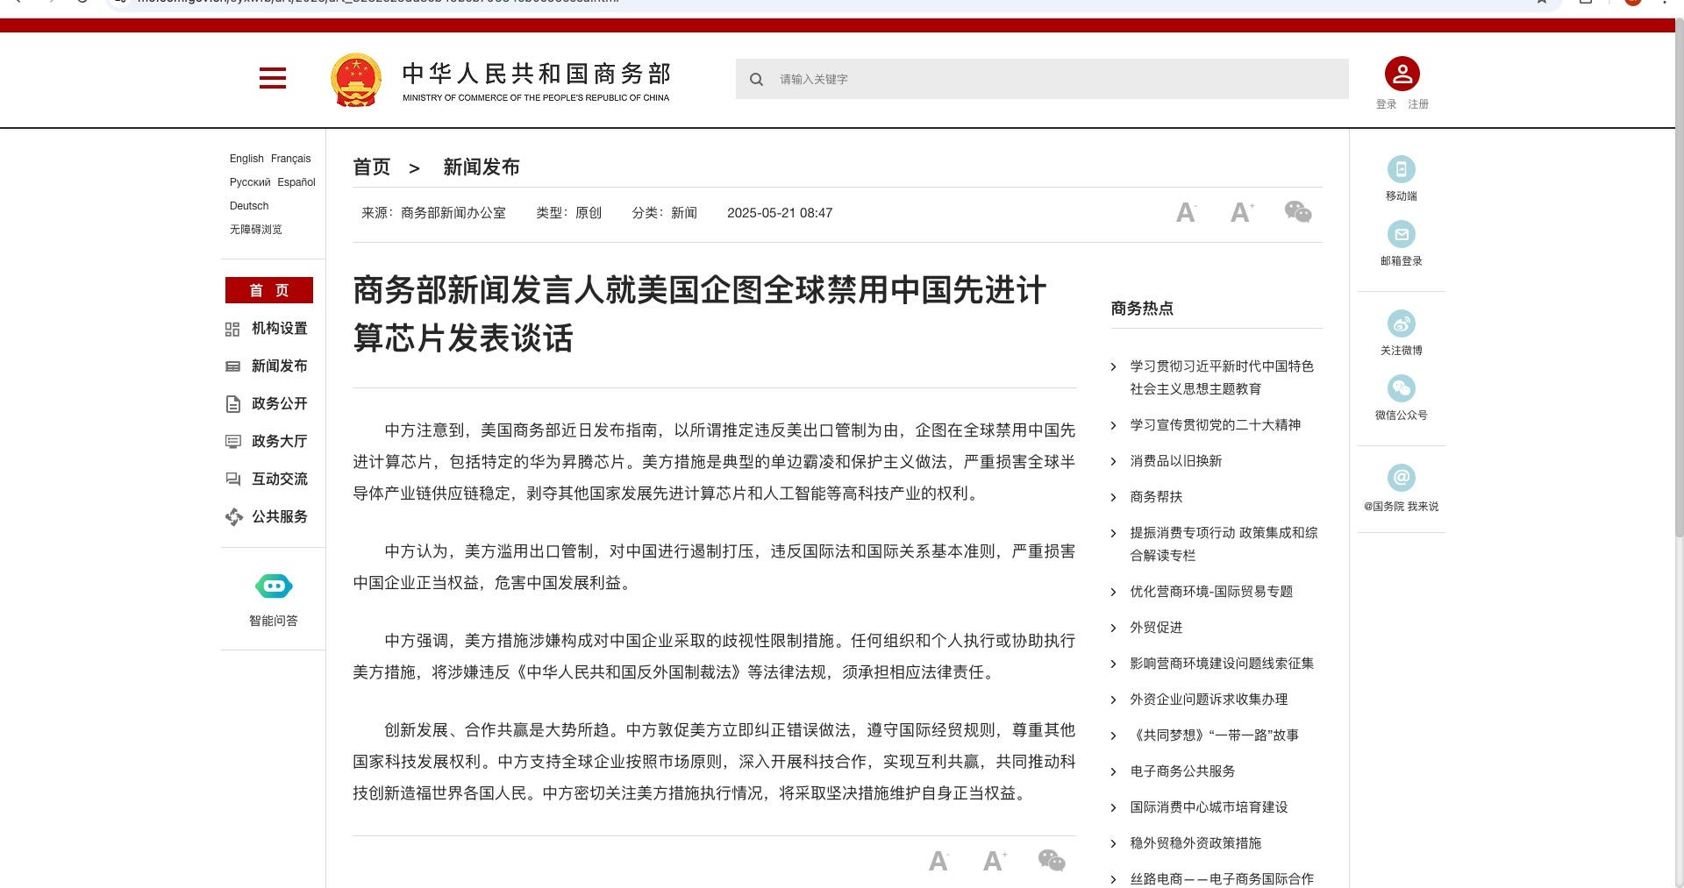This screenshot has height=888, width=1684.
Task: Open 电子商务公共服务 hot topic
Action: (x=1182, y=771)
